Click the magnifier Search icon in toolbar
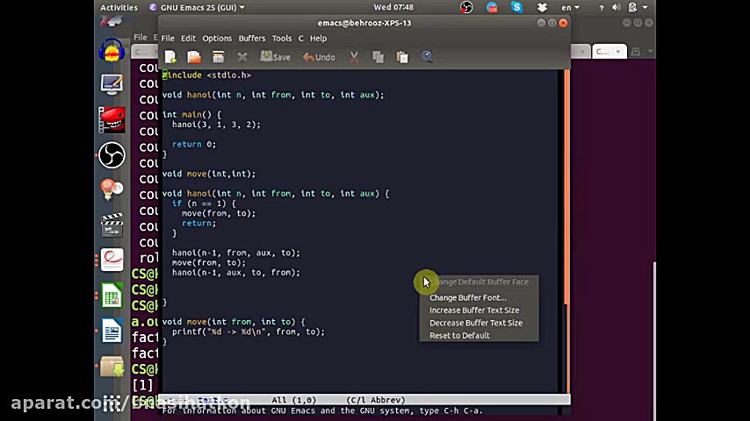The height and width of the screenshot is (421, 750). coord(427,57)
